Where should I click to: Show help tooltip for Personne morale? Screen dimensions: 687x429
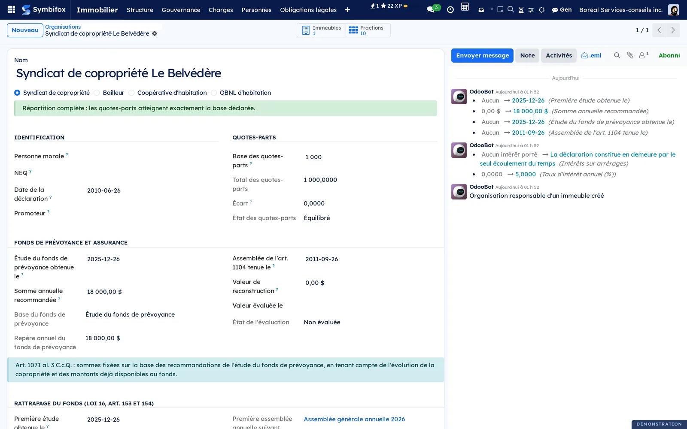(x=67, y=154)
